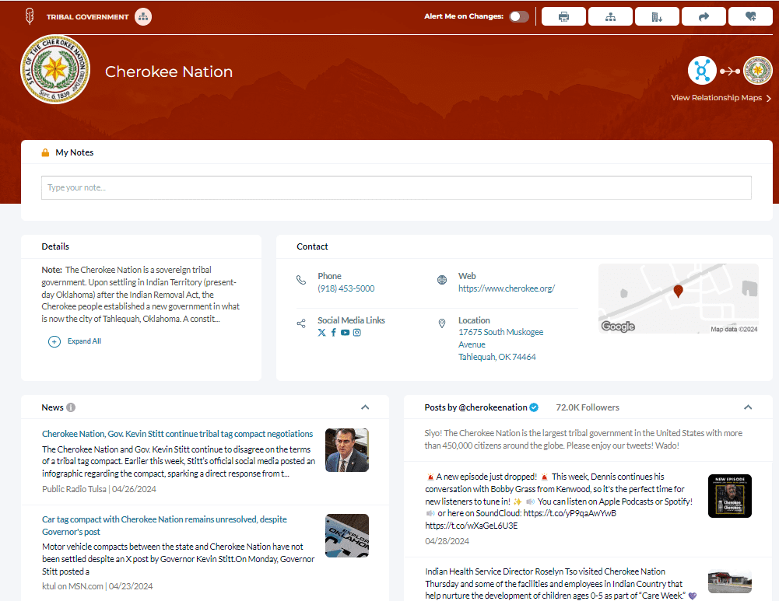
Task: Click the Siyo! account bio text
Action: pos(584,439)
